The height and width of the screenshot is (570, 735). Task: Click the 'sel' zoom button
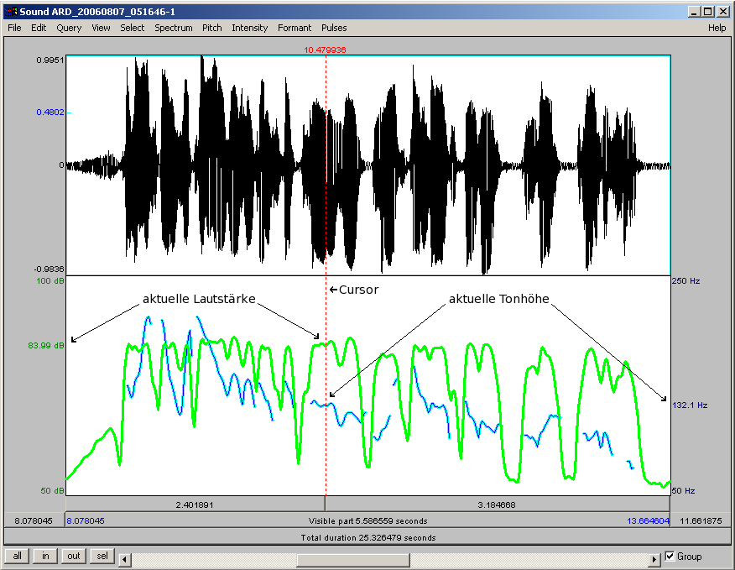(102, 556)
